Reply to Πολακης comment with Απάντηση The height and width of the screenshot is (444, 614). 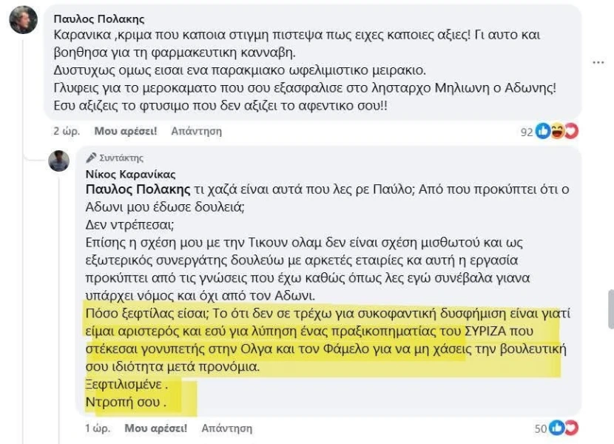pos(196,131)
